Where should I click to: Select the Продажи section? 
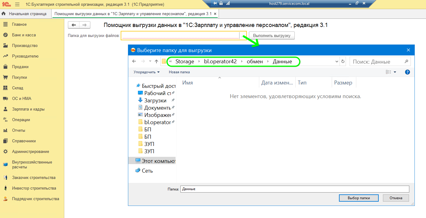[20, 67]
